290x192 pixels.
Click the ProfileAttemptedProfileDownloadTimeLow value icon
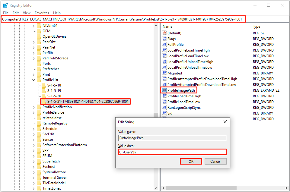[164, 85]
